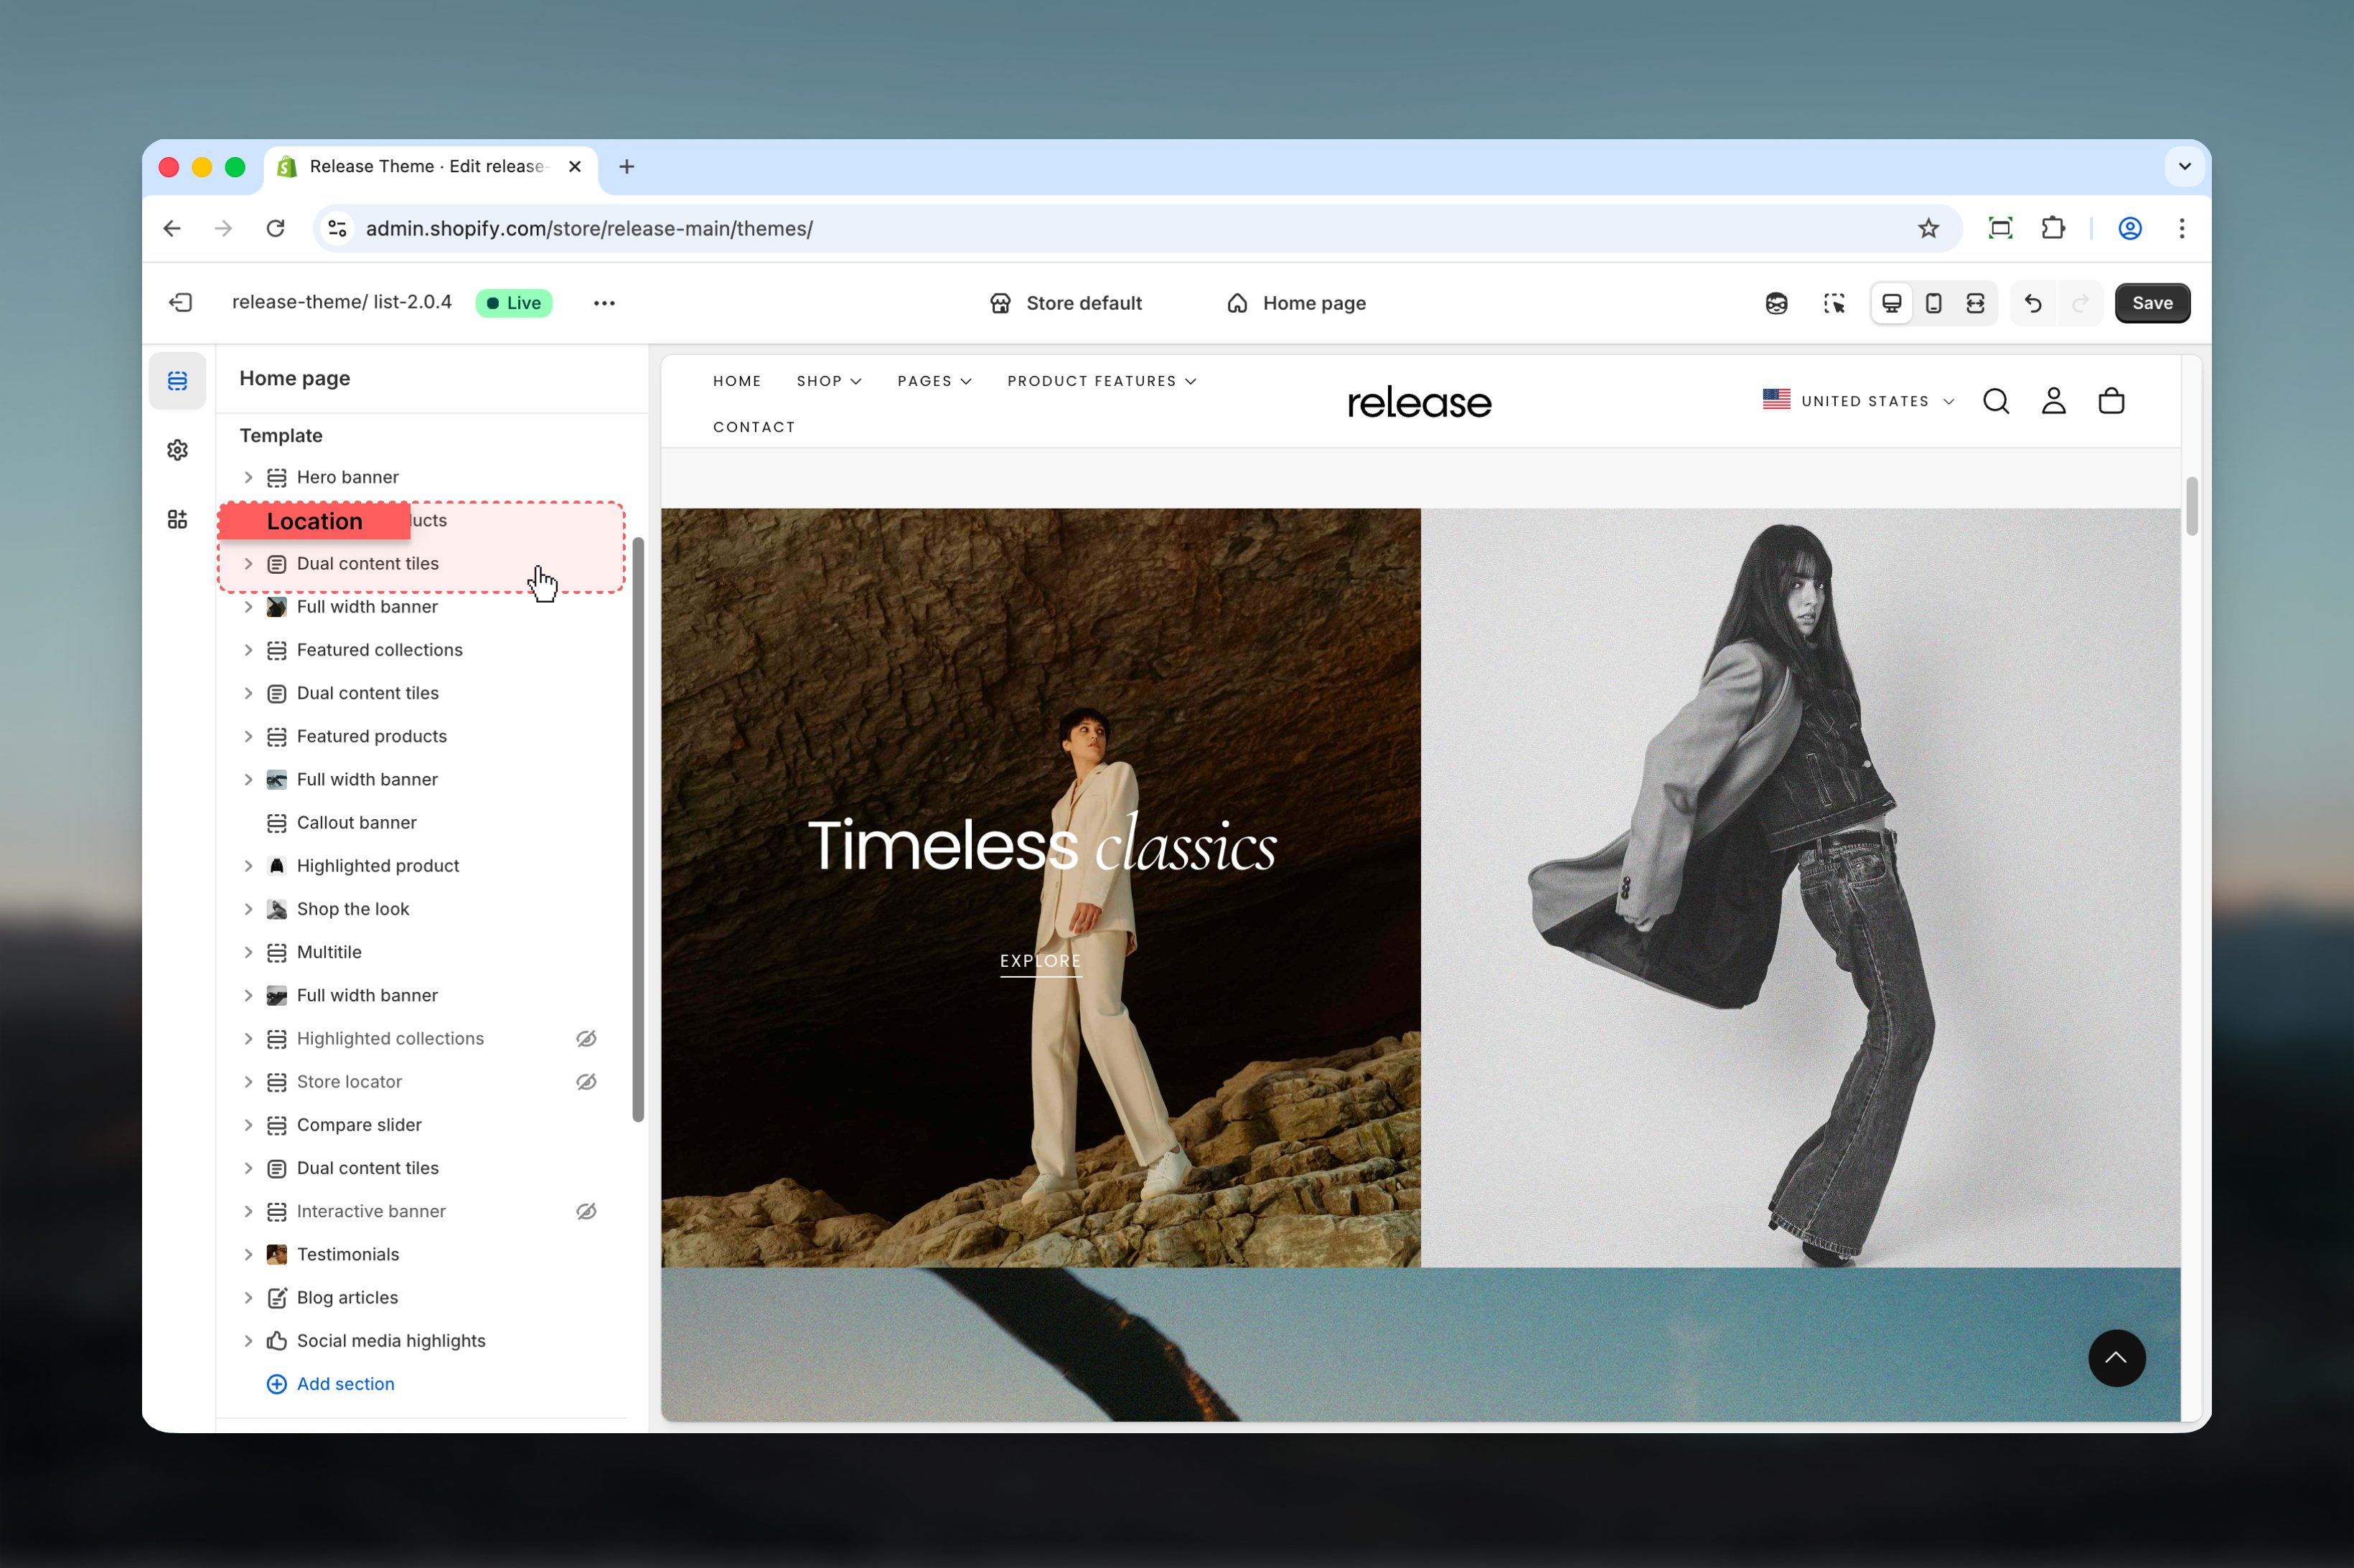The width and height of the screenshot is (2354, 1568).
Task: Open the browser extensions puzzle icon
Action: [x=2054, y=228]
